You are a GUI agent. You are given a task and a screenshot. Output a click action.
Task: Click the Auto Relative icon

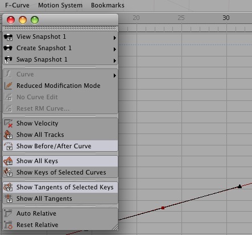click(8, 213)
